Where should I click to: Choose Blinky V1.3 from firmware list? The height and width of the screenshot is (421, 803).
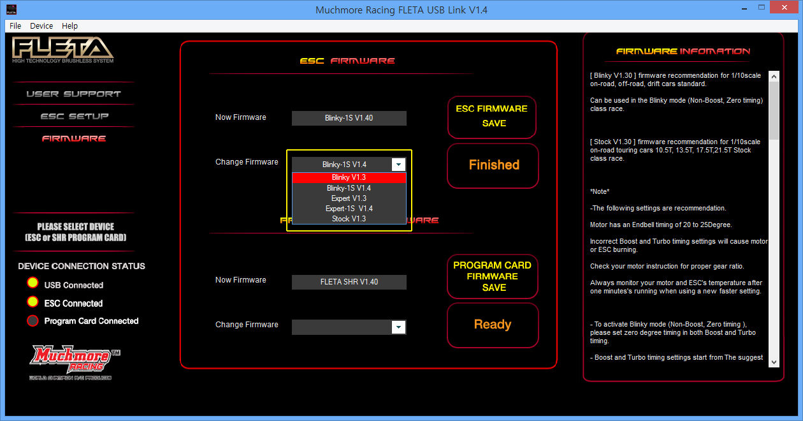pyautogui.click(x=349, y=178)
